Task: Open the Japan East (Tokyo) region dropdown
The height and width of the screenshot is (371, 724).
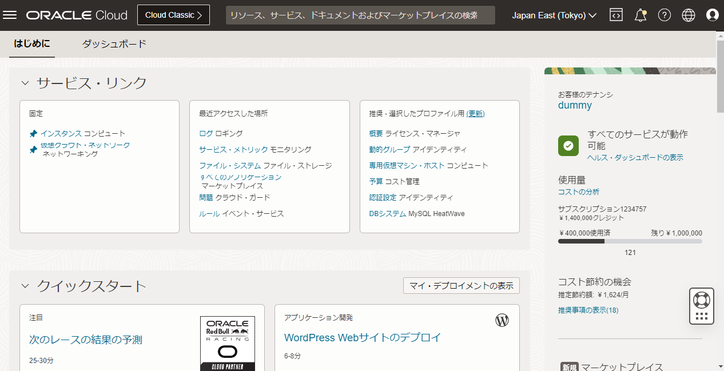Action: click(x=553, y=15)
